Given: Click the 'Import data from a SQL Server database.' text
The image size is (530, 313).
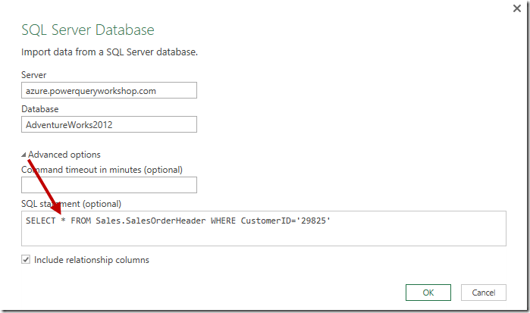Looking at the screenshot, I should 109,52.
